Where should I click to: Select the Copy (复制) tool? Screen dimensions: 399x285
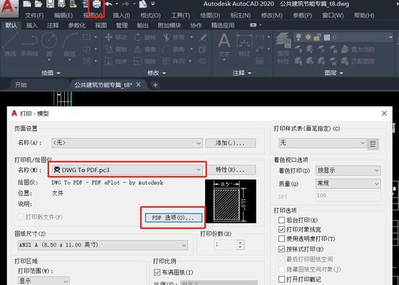(x=115, y=49)
